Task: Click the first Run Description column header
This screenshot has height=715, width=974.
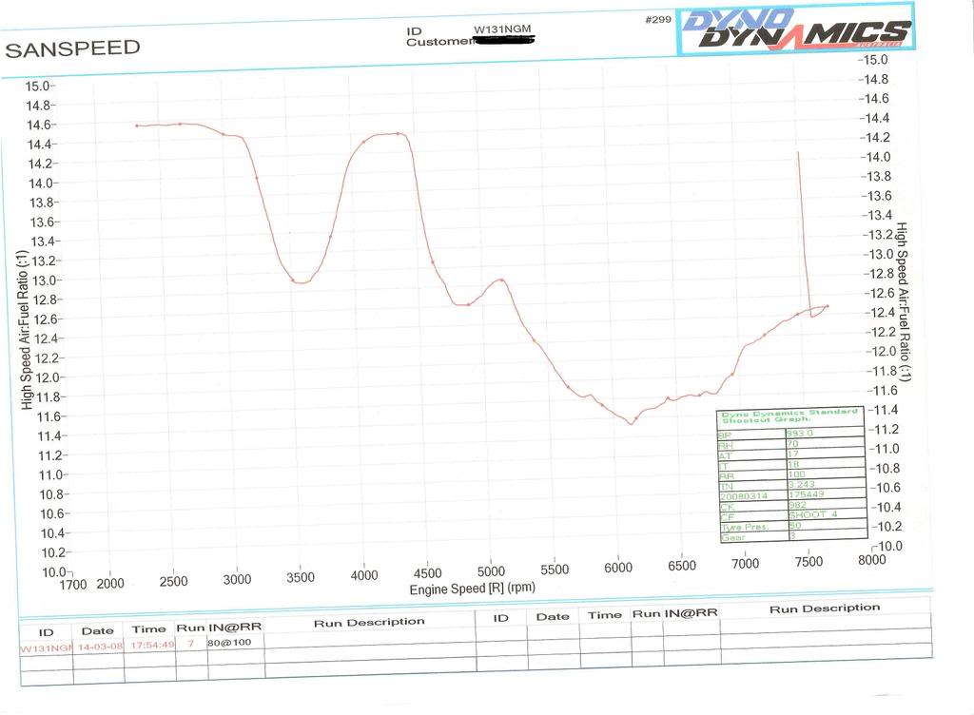Action: (368, 623)
